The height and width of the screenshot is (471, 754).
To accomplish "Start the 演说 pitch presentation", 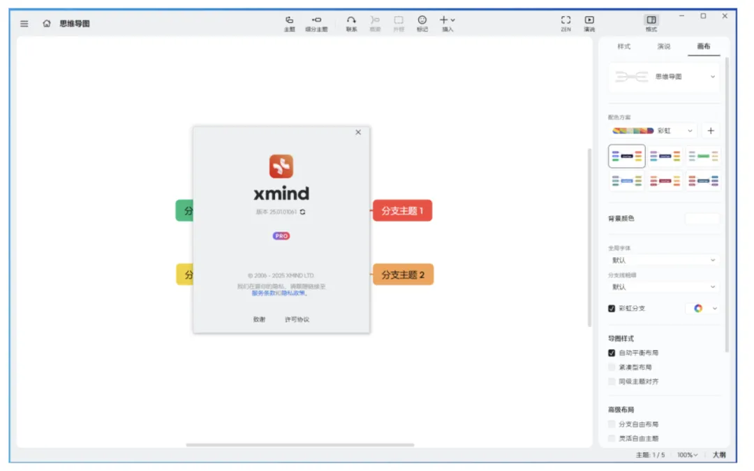I will (589, 24).
